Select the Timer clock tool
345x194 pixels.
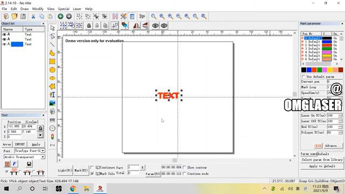coord(52,128)
